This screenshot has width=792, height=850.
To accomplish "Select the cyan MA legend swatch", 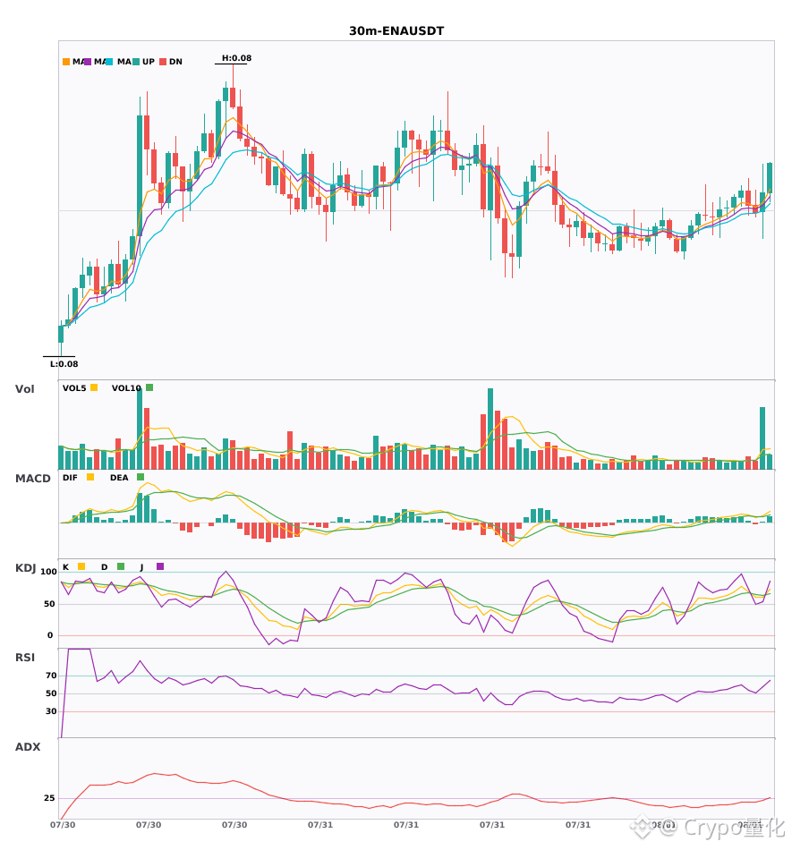I will point(109,62).
